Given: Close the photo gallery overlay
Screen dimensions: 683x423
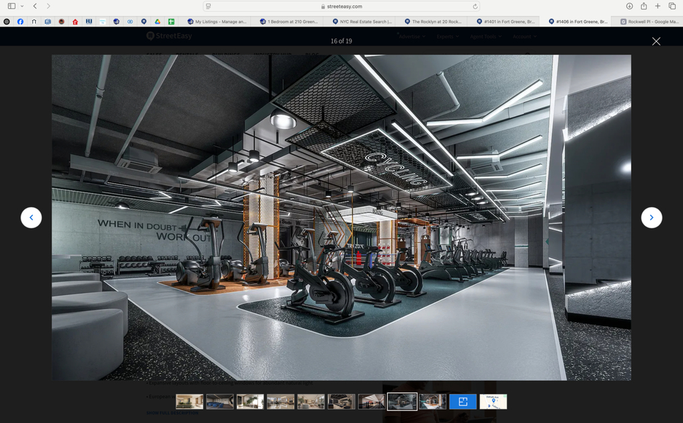Looking at the screenshot, I should [x=656, y=41].
